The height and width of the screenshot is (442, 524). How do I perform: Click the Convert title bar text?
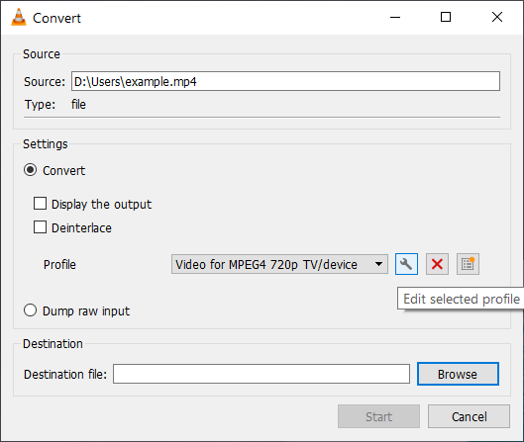(x=56, y=18)
